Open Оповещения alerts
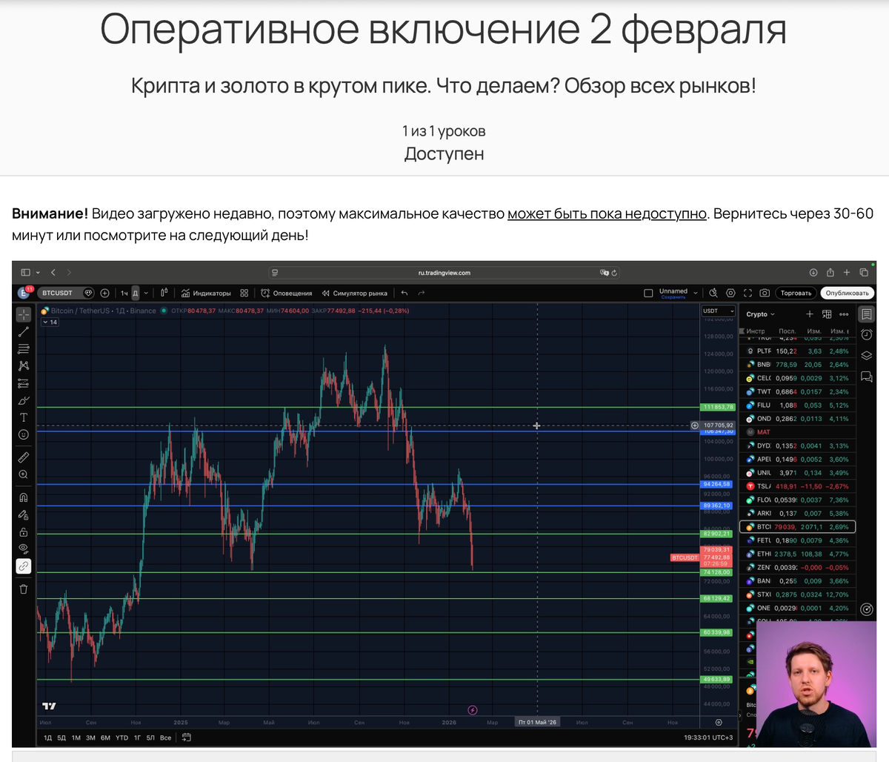The width and height of the screenshot is (889, 762). [x=287, y=293]
